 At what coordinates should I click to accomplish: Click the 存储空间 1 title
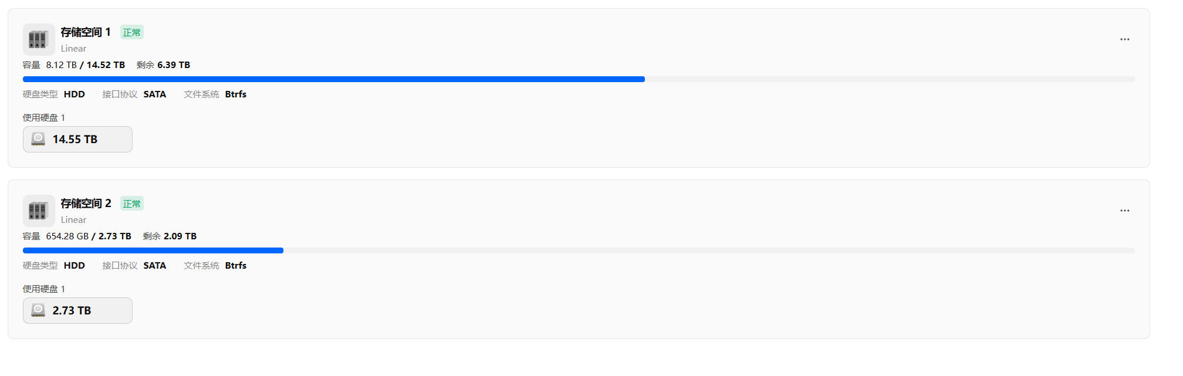click(x=86, y=32)
